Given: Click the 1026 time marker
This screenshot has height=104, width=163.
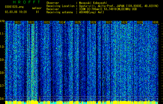Looking at the screenshot, I should (93, 22).
